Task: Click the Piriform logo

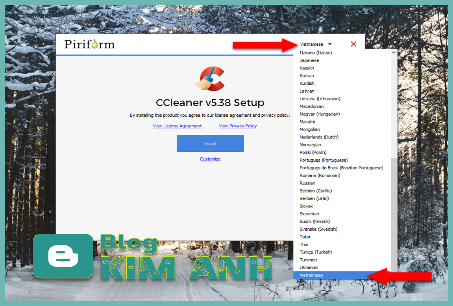Action: click(89, 44)
